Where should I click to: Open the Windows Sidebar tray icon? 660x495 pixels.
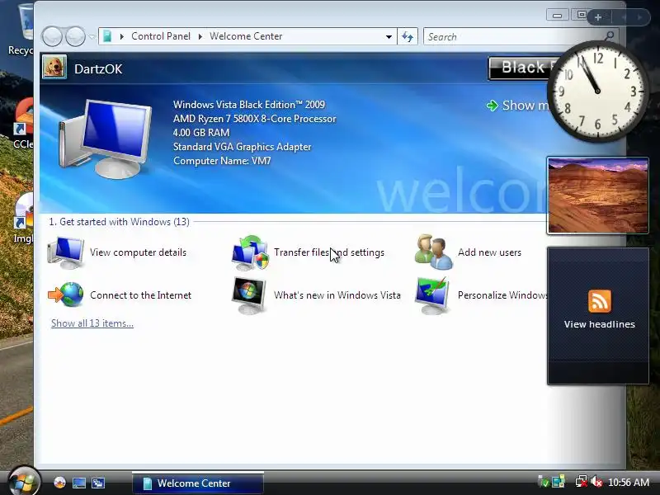click(559, 482)
